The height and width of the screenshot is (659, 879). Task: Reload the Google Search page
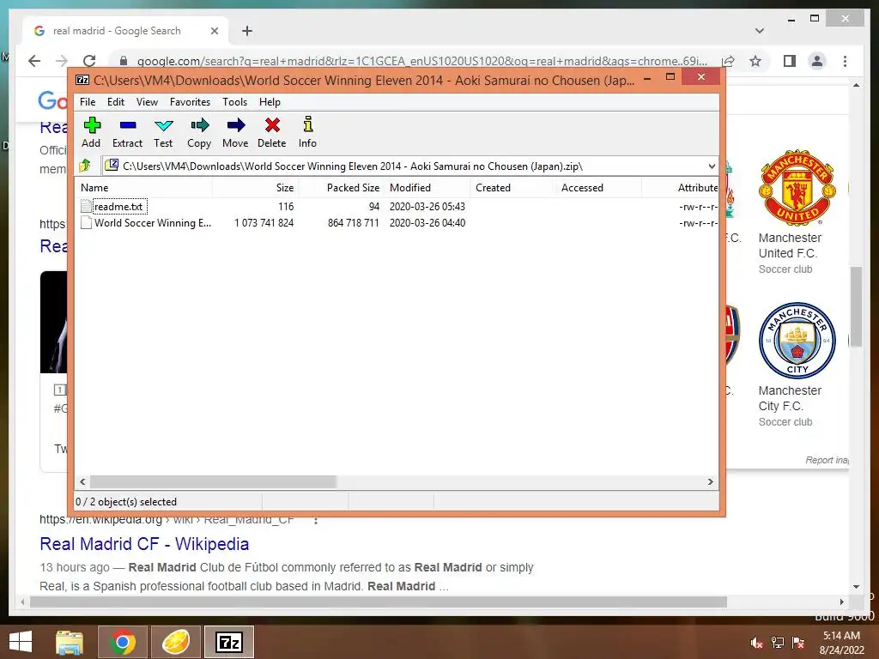pos(89,61)
